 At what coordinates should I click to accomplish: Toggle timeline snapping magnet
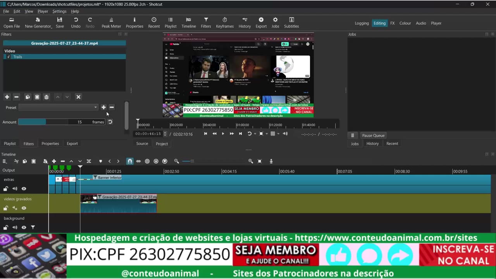tap(130, 161)
